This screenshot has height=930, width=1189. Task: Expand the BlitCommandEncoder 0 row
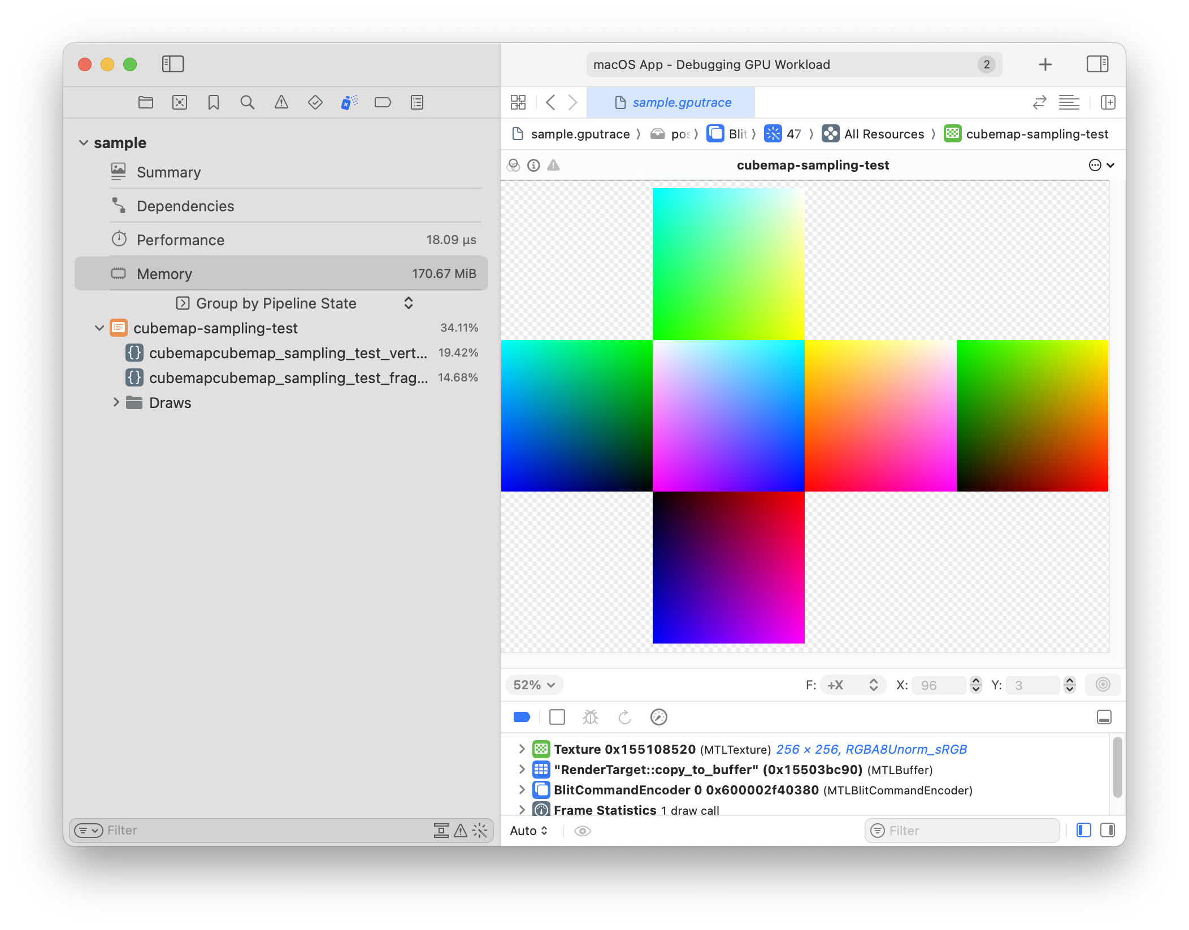(522, 790)
